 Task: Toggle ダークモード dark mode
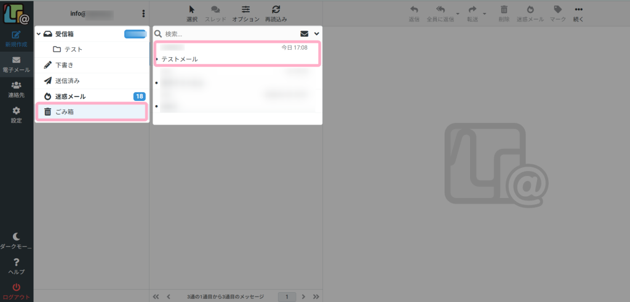click(17, 241)
